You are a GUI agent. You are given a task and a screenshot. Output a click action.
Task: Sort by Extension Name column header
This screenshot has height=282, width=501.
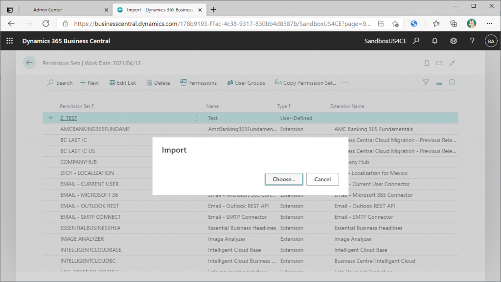point(347,106)
